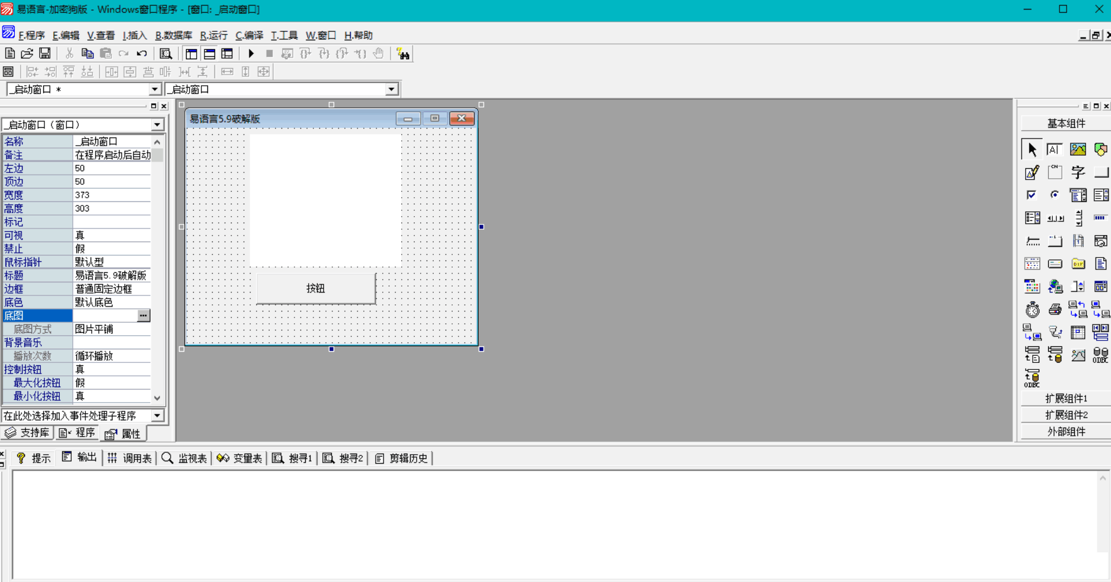
Task: Select the Picture box component icon
Action: (x=1078, y=149)
